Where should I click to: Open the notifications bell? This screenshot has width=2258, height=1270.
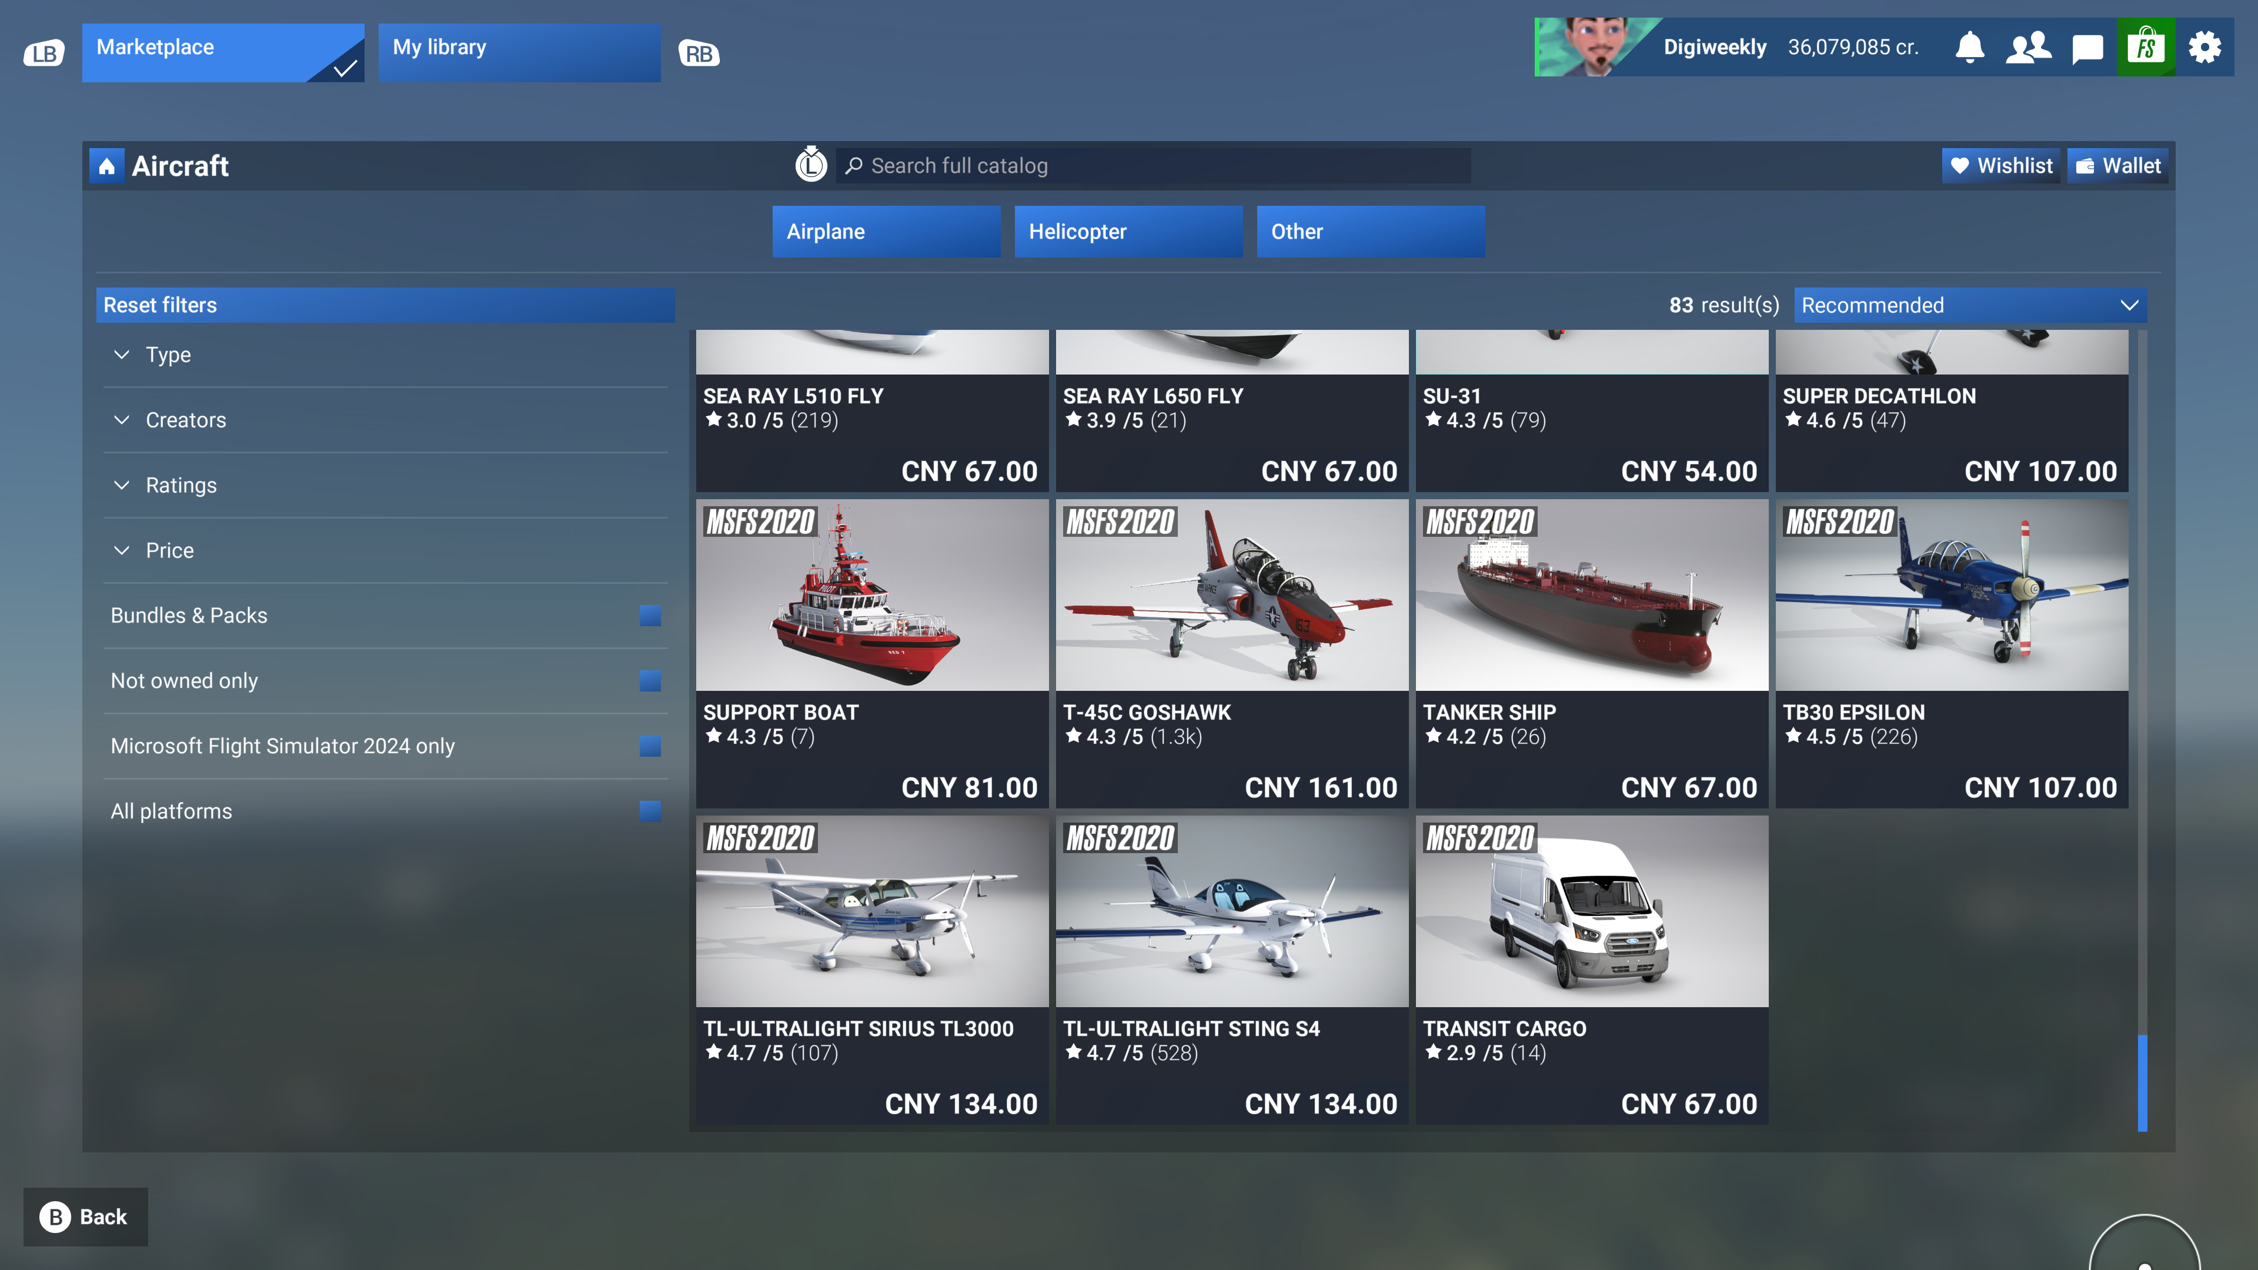tap(1970, 47)
